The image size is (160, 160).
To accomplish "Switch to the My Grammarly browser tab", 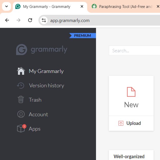I will 50,7.
